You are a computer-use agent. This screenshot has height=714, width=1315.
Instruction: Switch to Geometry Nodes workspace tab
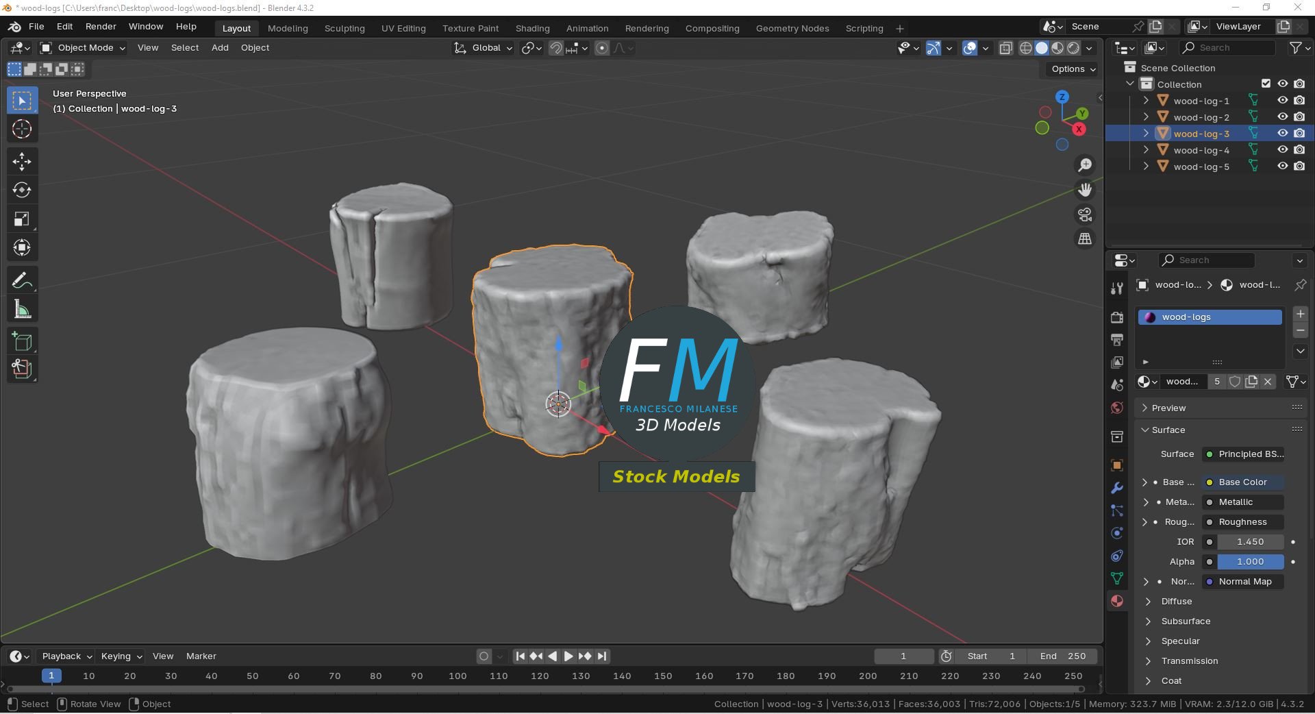[792, 28]
